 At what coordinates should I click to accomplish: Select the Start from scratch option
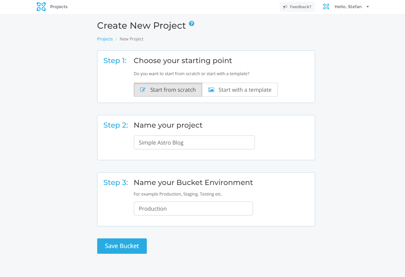pos(168,90)
